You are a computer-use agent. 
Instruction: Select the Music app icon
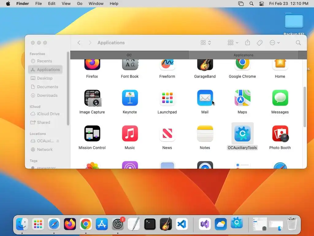pyautogui.click(x=130, y=133)
